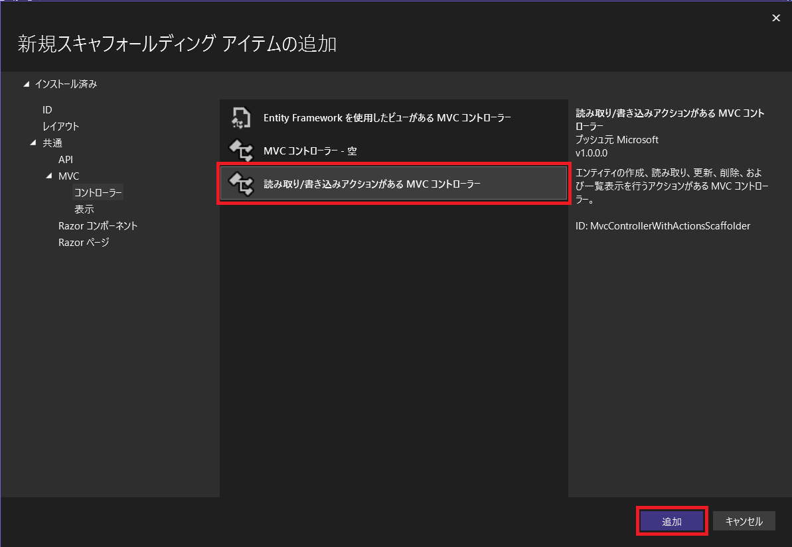Select the Razor ページ category
792x547 pixels.
click(83, 242)
